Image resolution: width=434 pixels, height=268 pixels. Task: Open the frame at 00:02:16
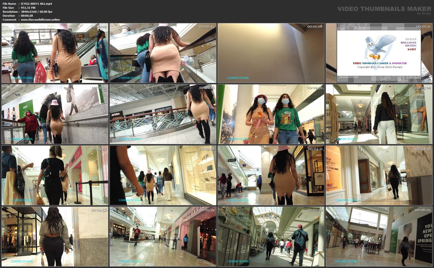pos(163,114)
